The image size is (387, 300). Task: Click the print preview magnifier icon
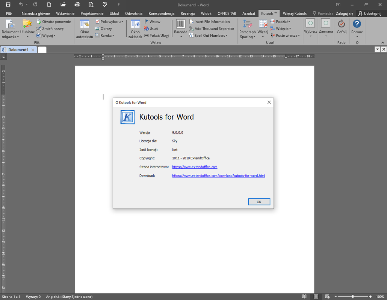point(91,4)
